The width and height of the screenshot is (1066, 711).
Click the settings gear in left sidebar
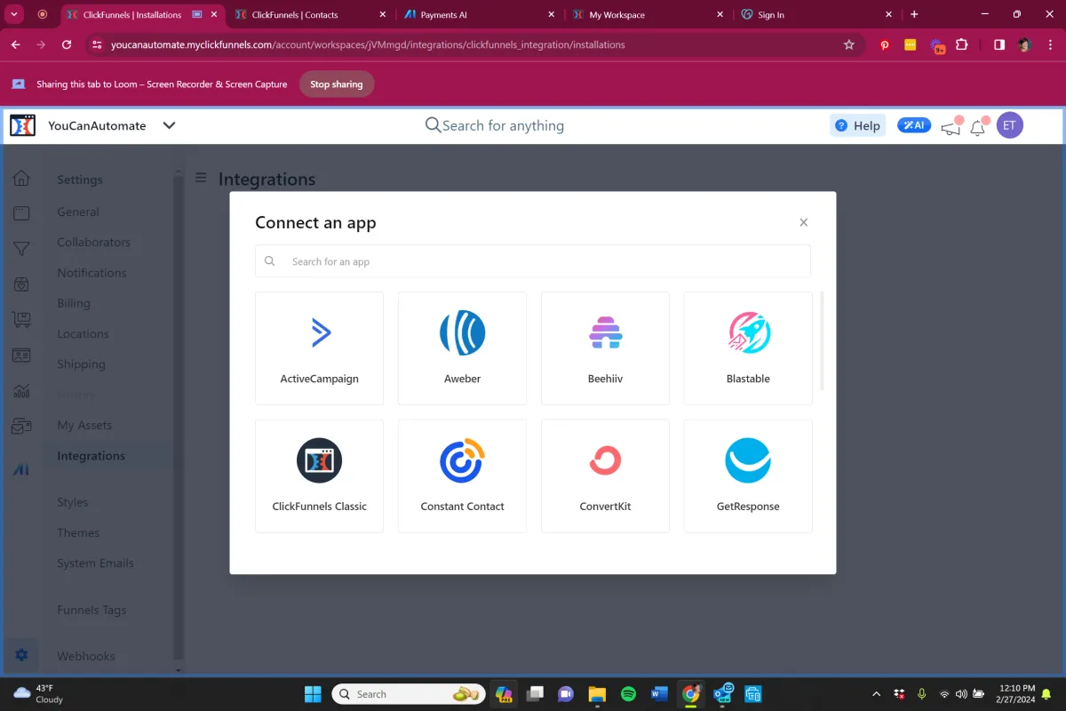click(21, 655)
